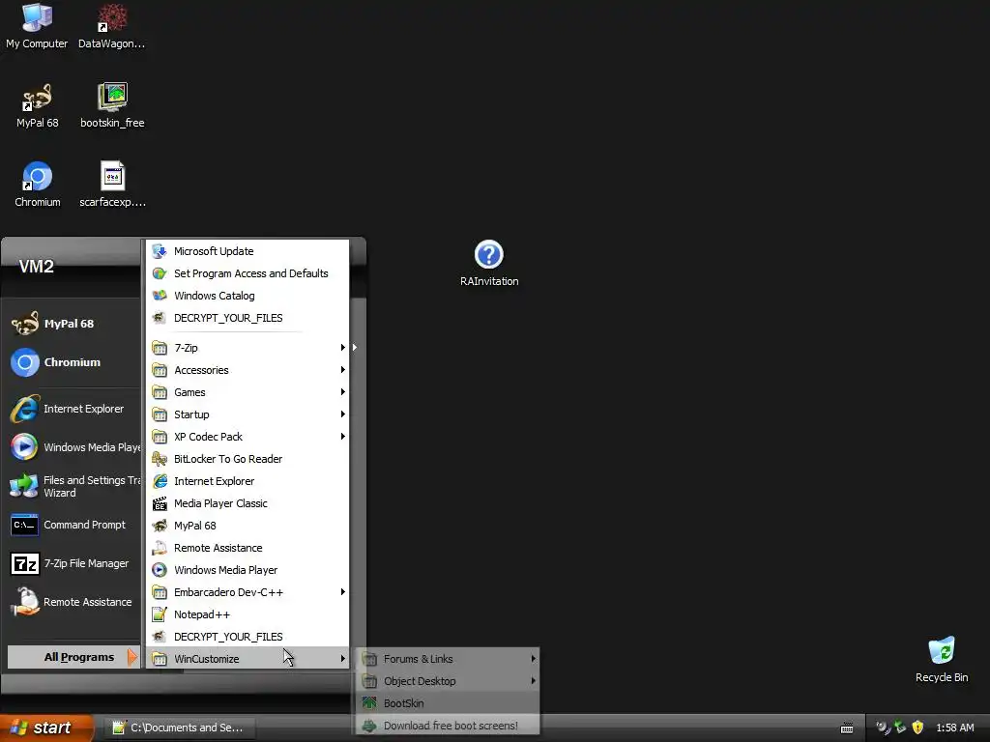The image size is (990, 742).
Task: Open bootskin_free desktop icon
Action: (112, 106)
